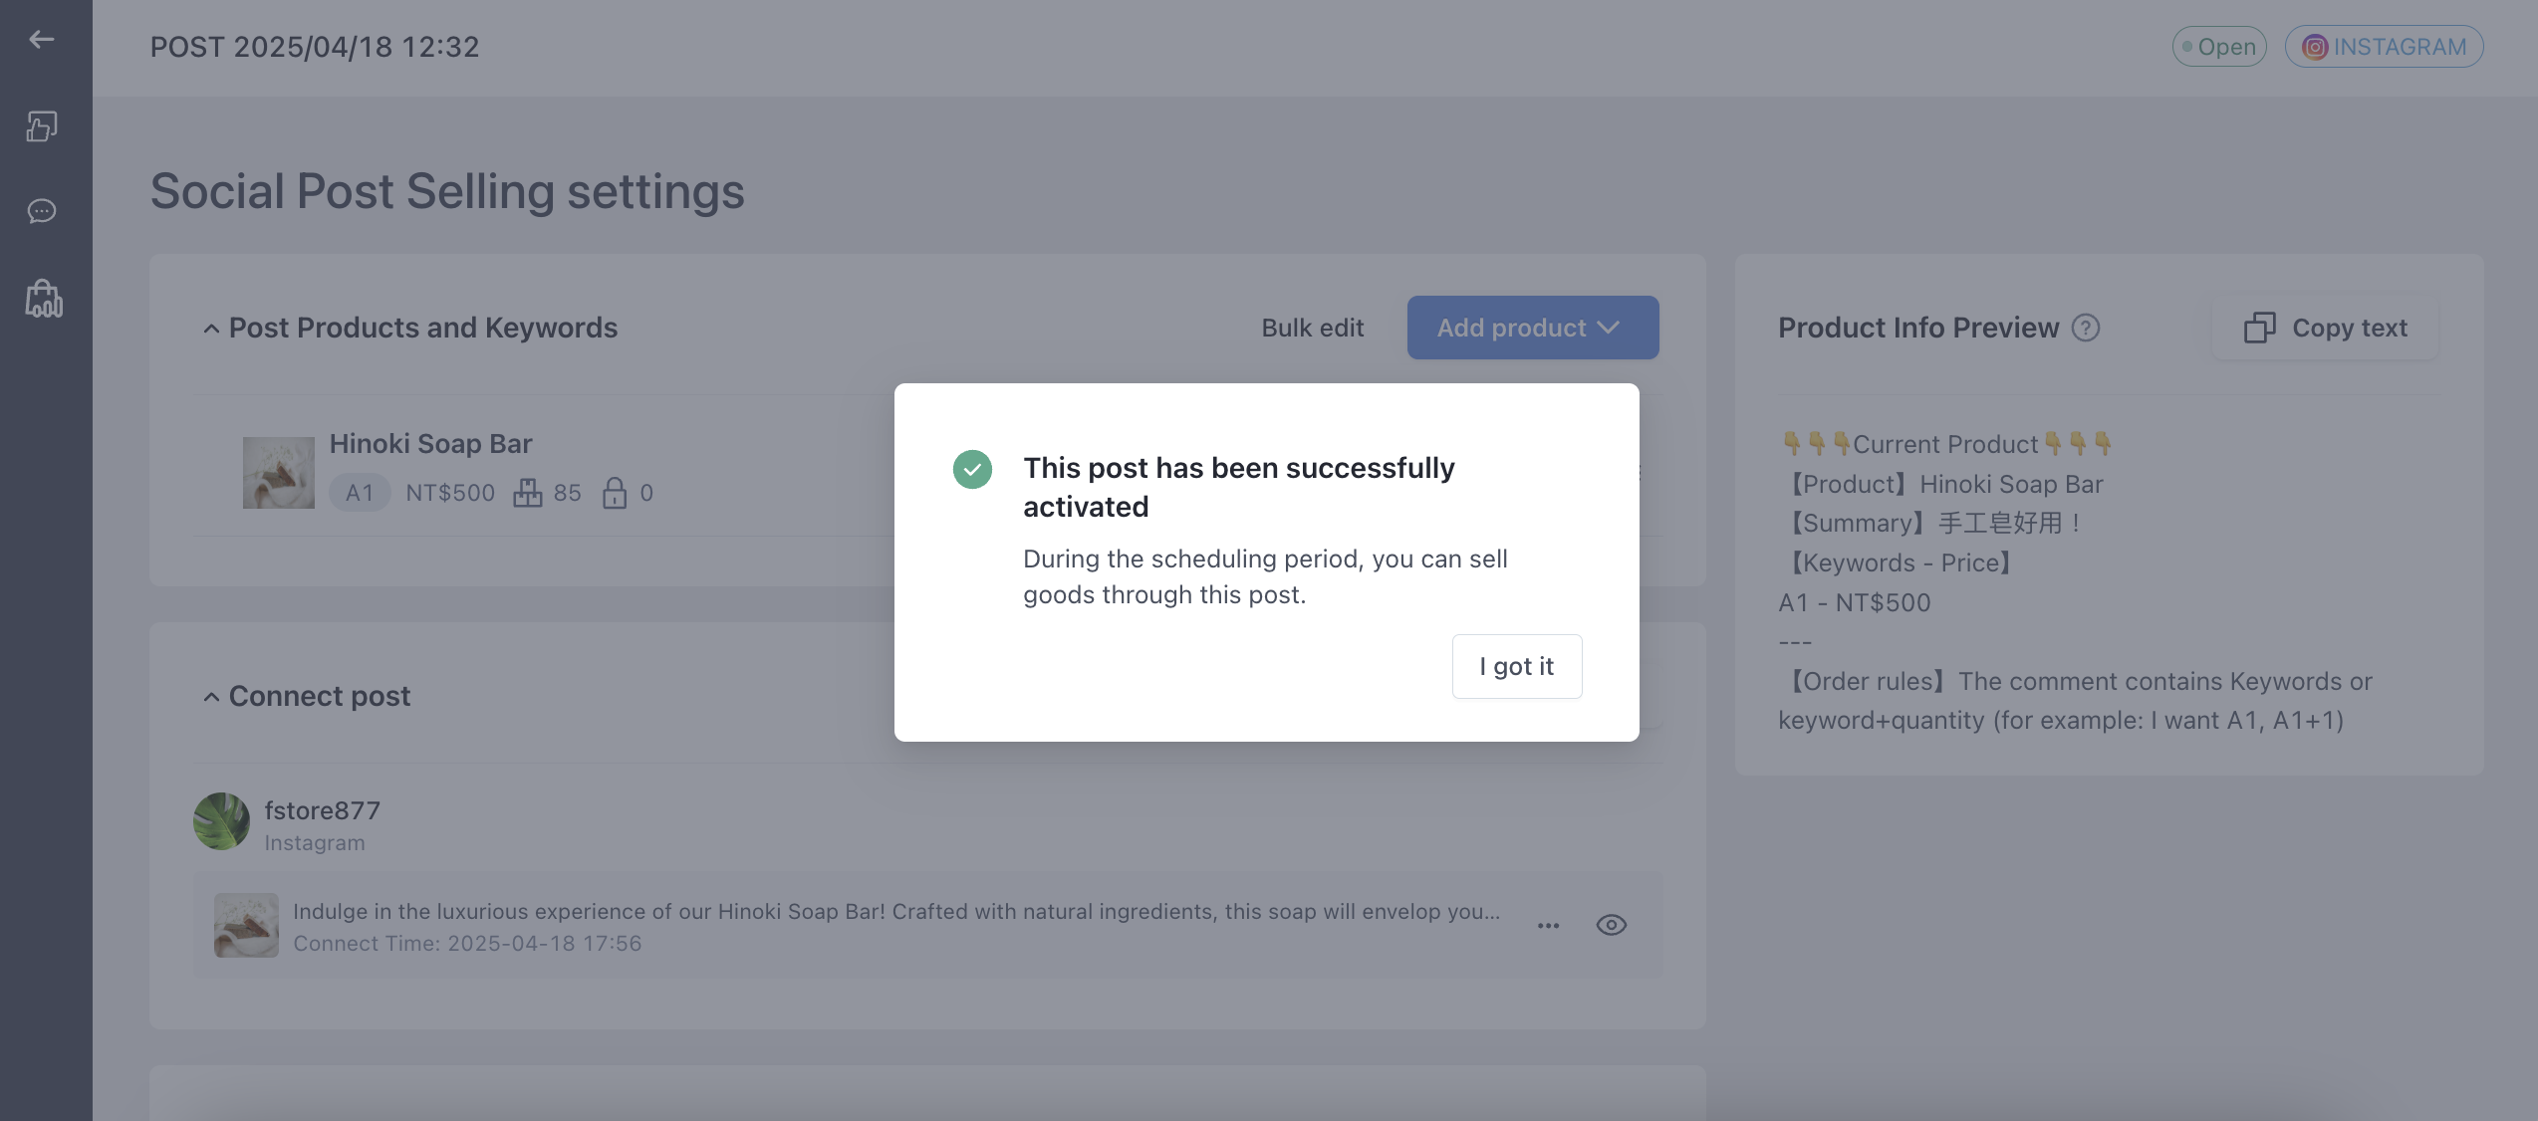
Task: Click the NT$500 price in product row
Action: [x=450, y=493]
